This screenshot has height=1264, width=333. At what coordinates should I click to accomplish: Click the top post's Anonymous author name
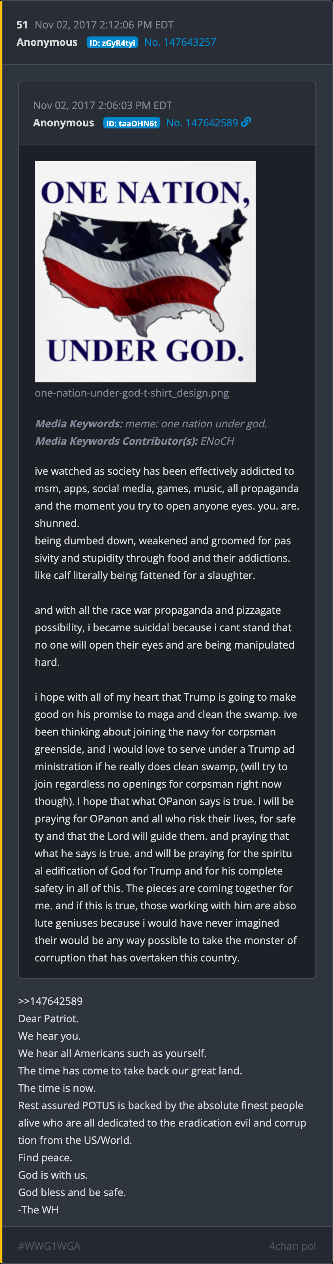click(x=47, y=42)
